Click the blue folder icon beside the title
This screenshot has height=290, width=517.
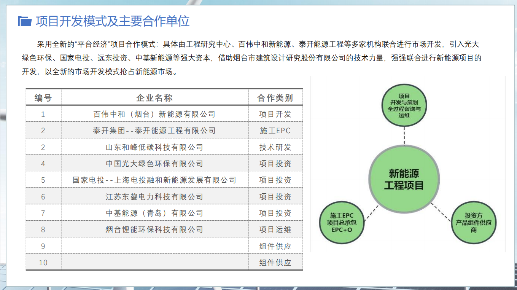25,21
